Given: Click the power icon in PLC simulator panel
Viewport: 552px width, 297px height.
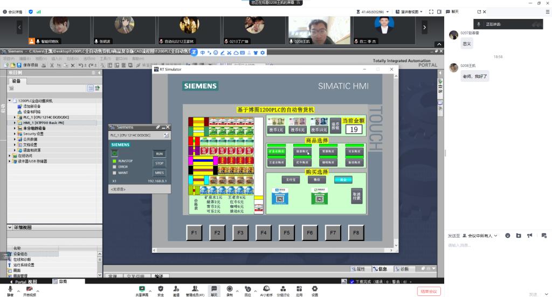Looking at the screenshot, I should pos(115,153).
